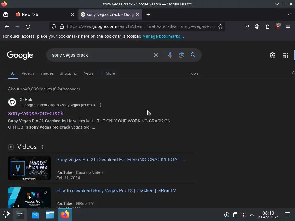Image resolution: width=295 pixels, height=221 pixels.
Task: Click the Firefox taskbar icon
Action: 65,215
